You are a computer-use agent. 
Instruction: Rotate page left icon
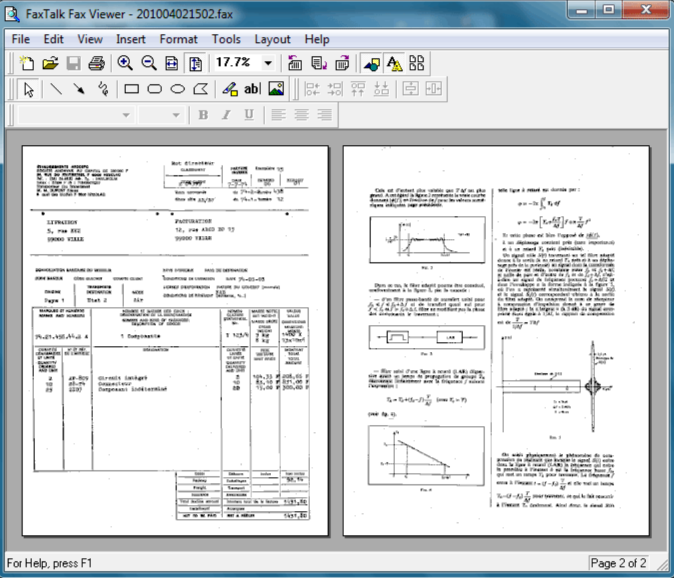294,63
